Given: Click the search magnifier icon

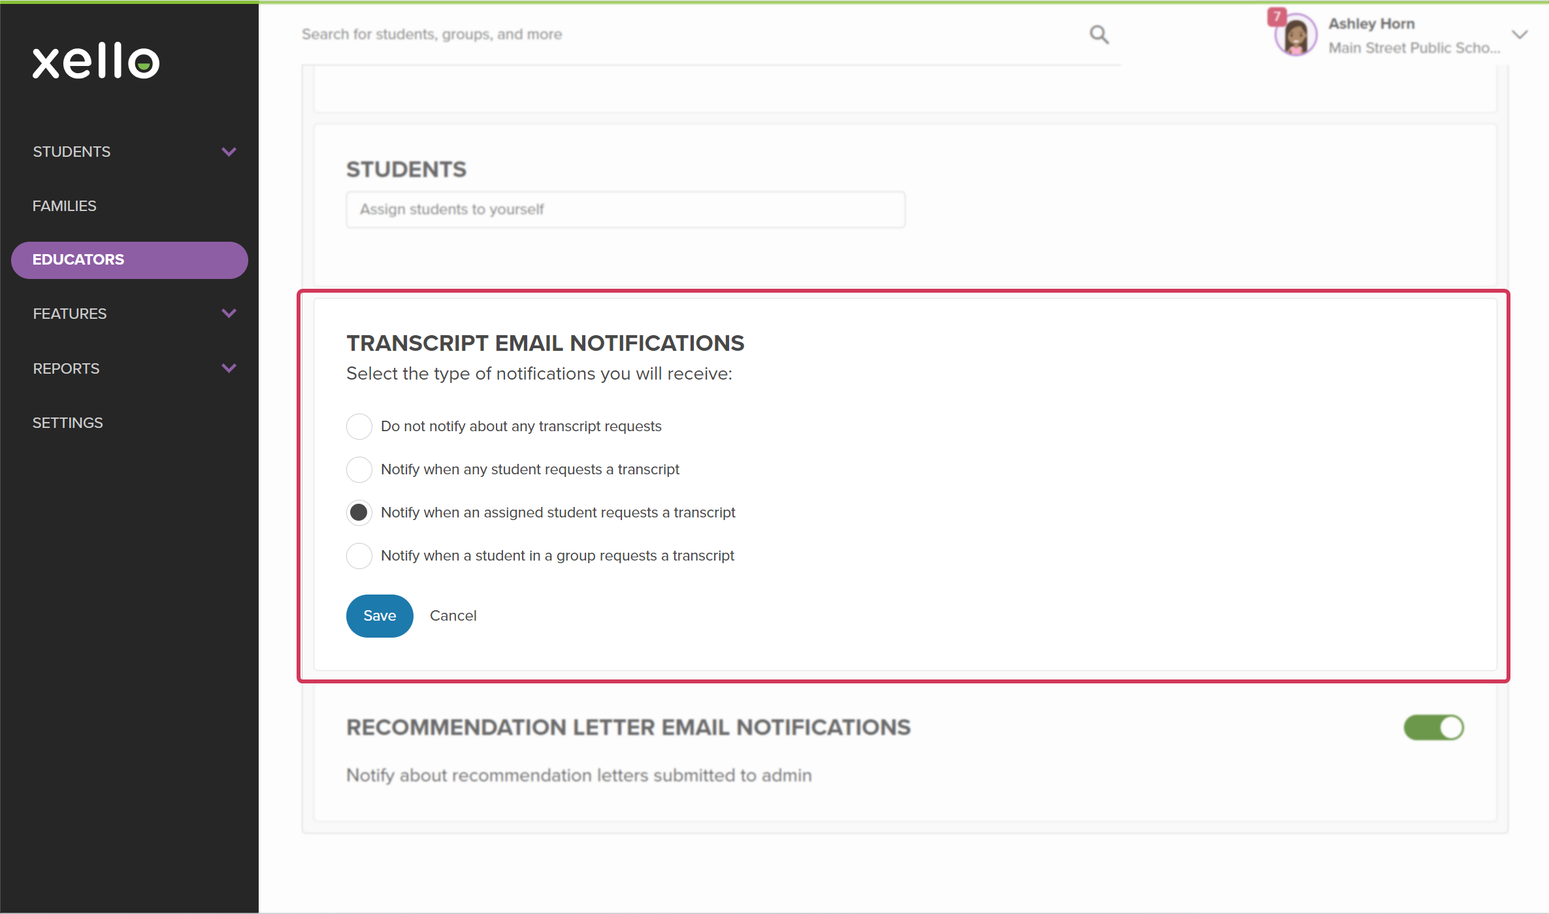Looking at the screenshot, I should (x=1099, y=34).
